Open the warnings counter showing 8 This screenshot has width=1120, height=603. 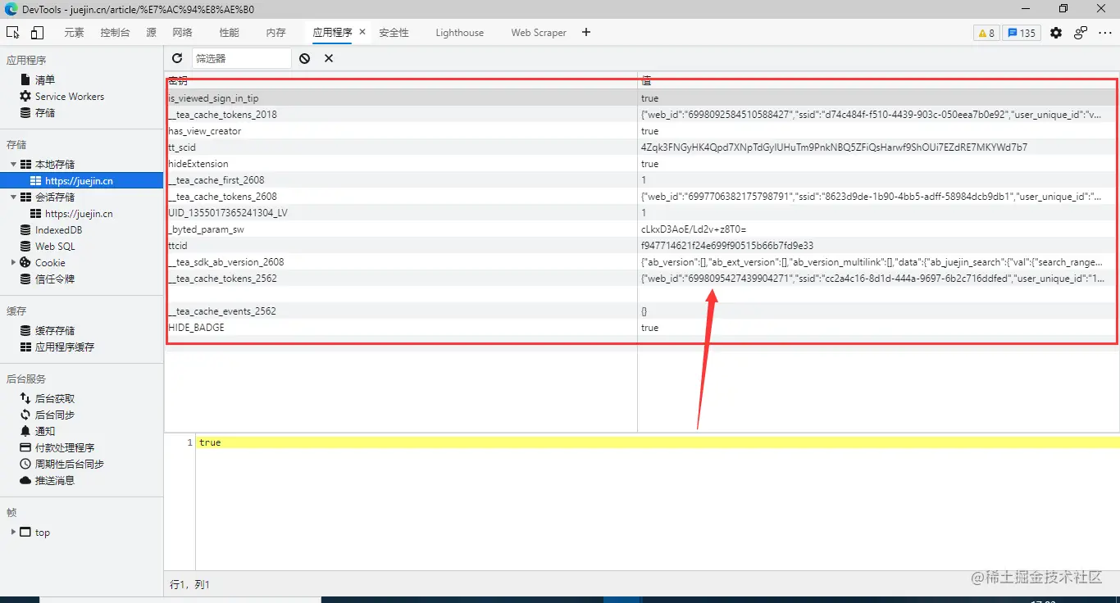(986, 33)
